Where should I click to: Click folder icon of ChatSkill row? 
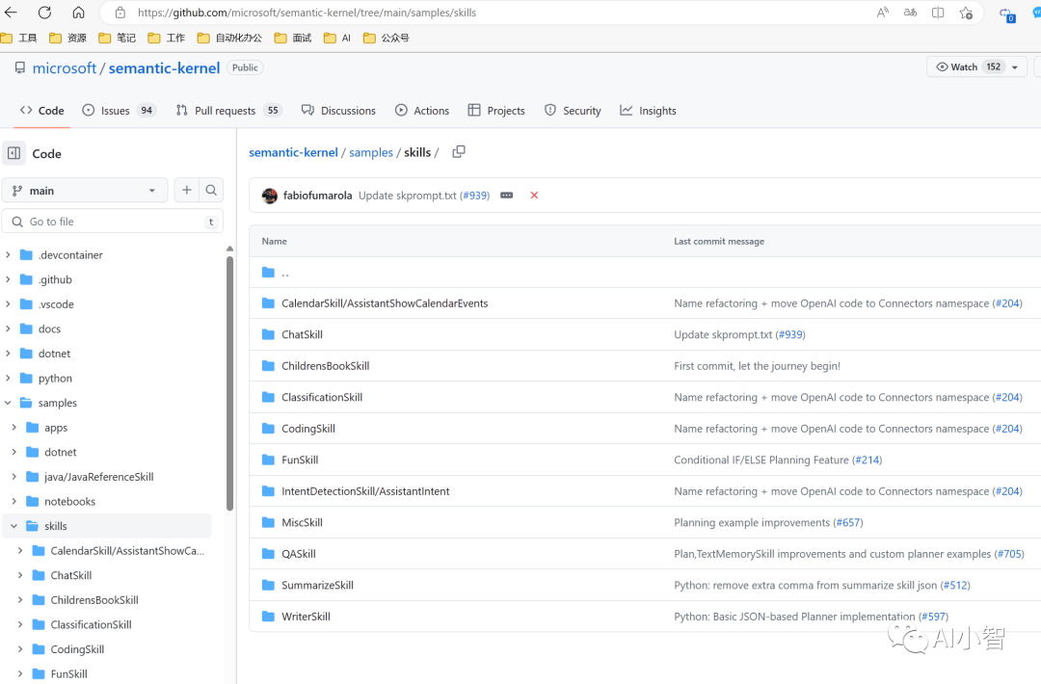[268, 334]
